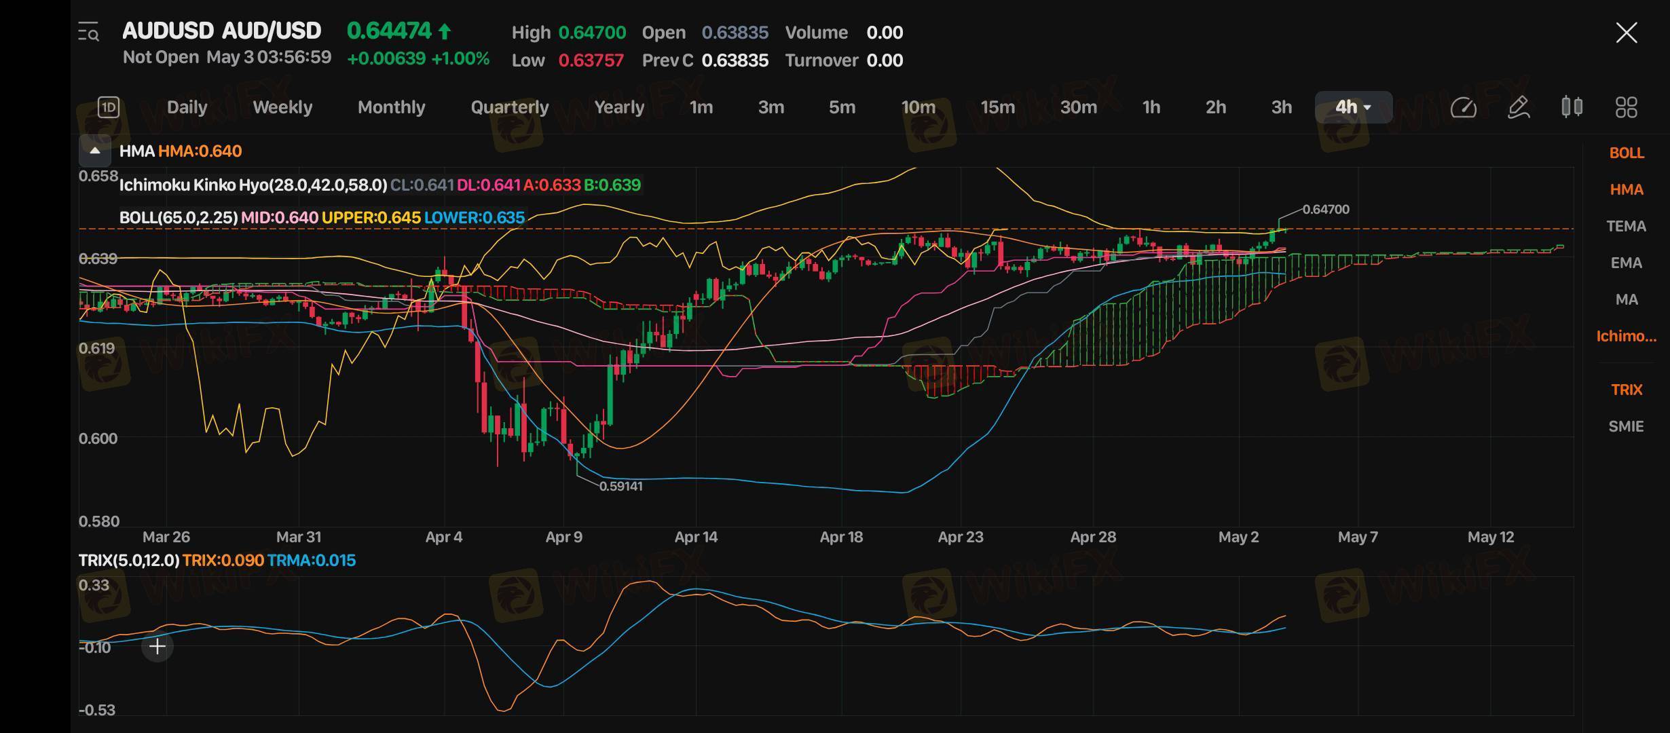Close the chart with X icon
1670x733 pixels.
(x=1626, y=33)
